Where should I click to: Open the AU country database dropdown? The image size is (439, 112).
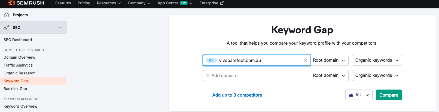click(x=359, y=95)
